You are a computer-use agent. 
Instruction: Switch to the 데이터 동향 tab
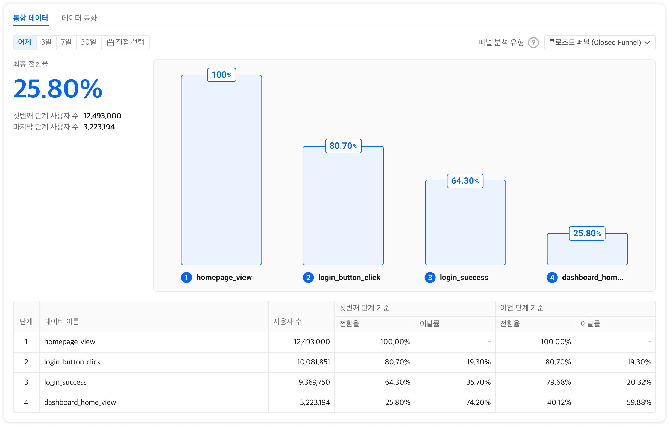79,18
